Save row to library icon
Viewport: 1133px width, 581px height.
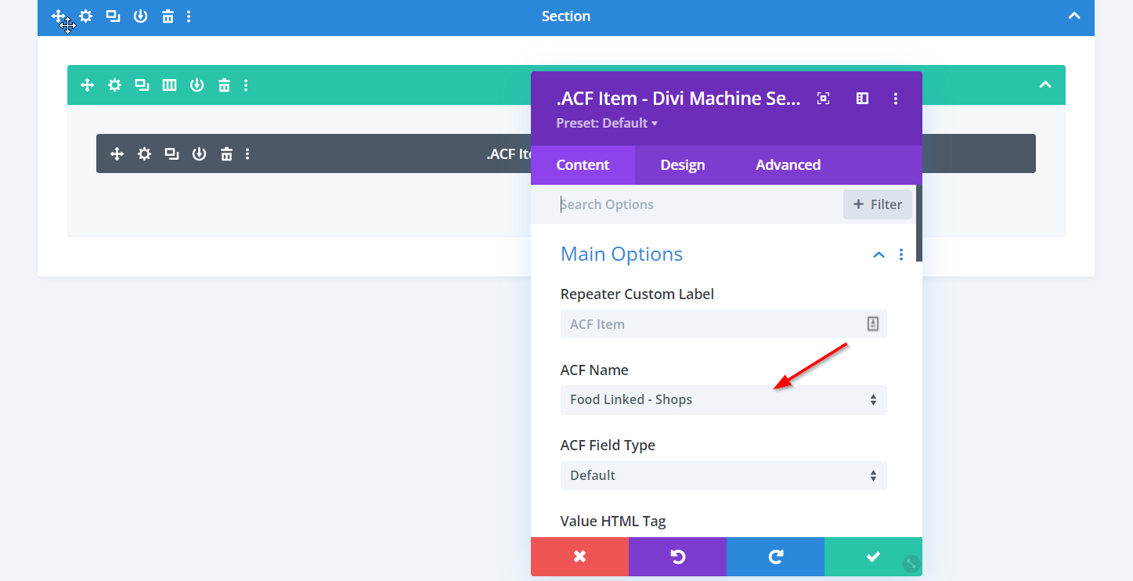(x=197, y=85)
